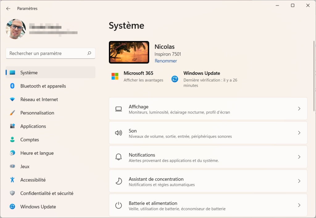Close the Paramètres window
316x218 pixels.
[308, 6]
